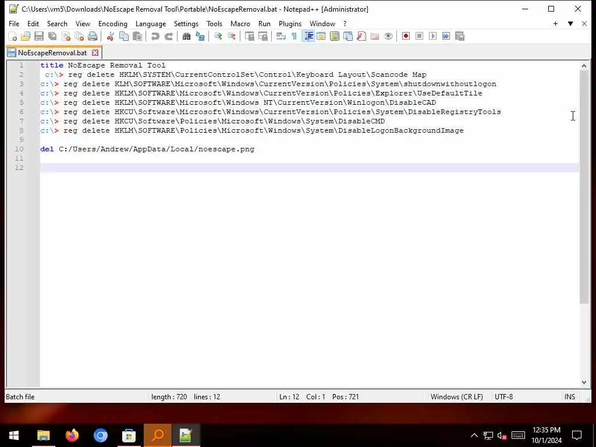This screenshot has width=596, height=447.
Task: Open Function List panel icon
Action: [361, 36]
